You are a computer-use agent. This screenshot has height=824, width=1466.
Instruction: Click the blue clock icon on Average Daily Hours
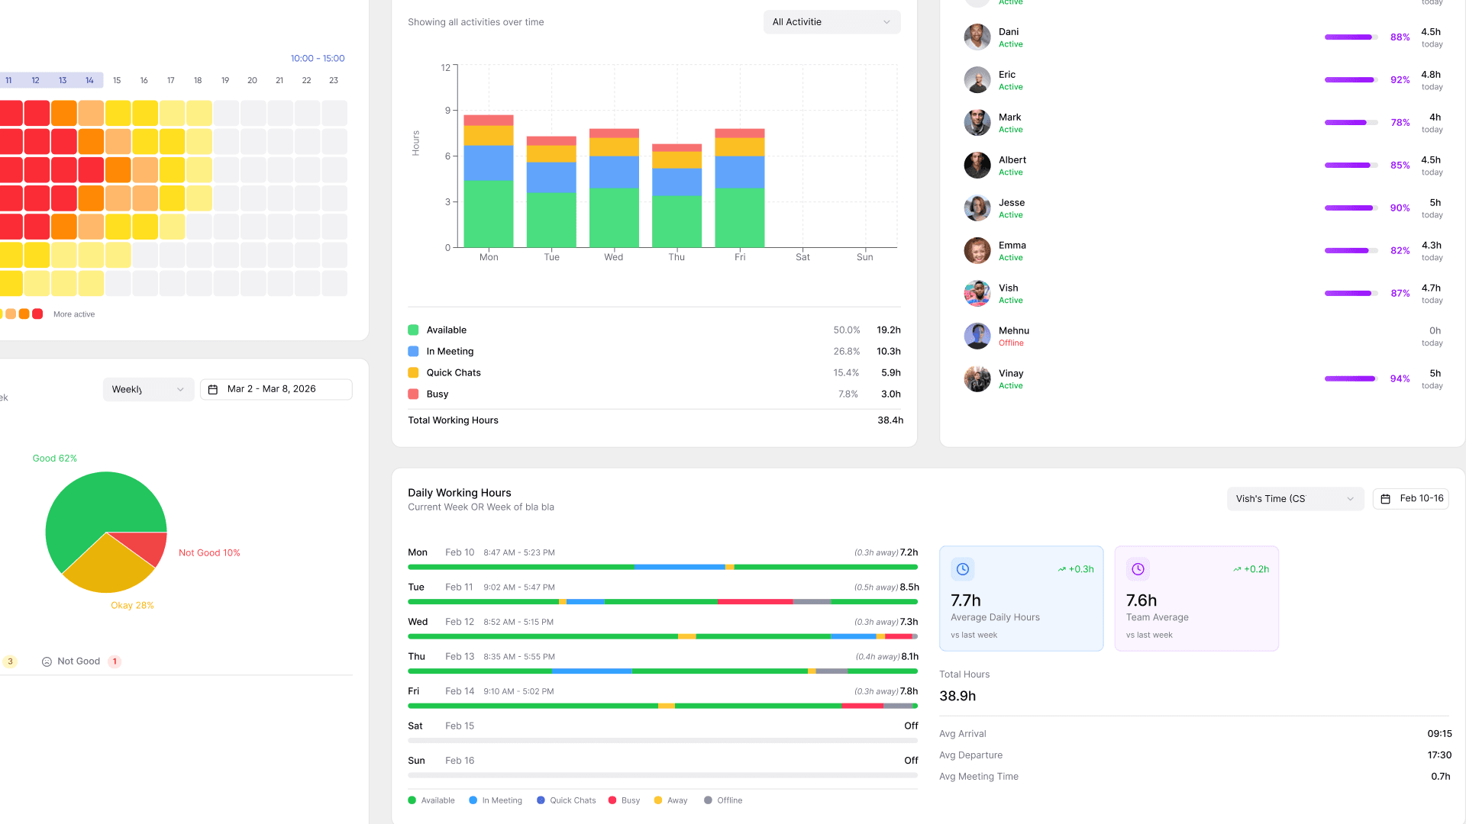pyautogui.click(x=963, y=569)
